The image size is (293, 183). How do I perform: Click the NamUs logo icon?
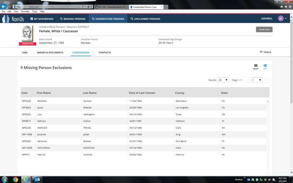click(6, 19)
